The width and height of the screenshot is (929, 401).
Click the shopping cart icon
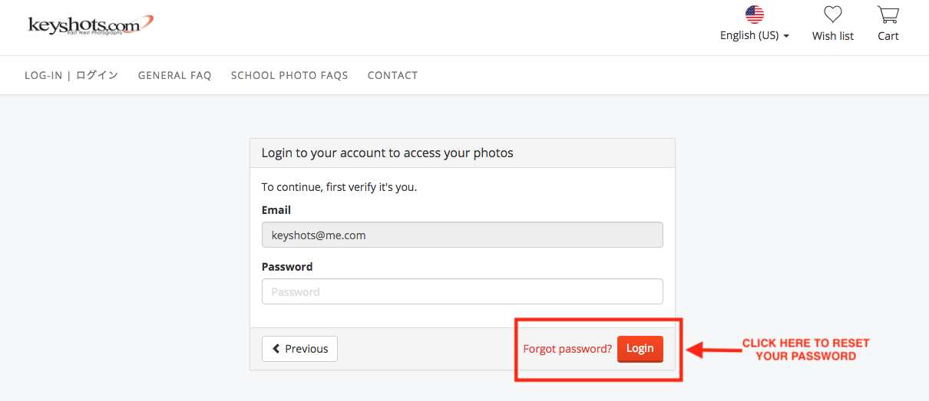[x=888, y=15]
